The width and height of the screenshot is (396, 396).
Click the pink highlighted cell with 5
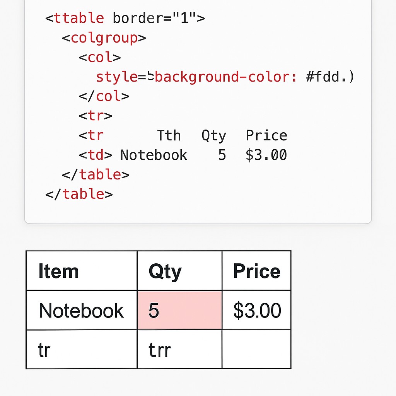[179, 310]
